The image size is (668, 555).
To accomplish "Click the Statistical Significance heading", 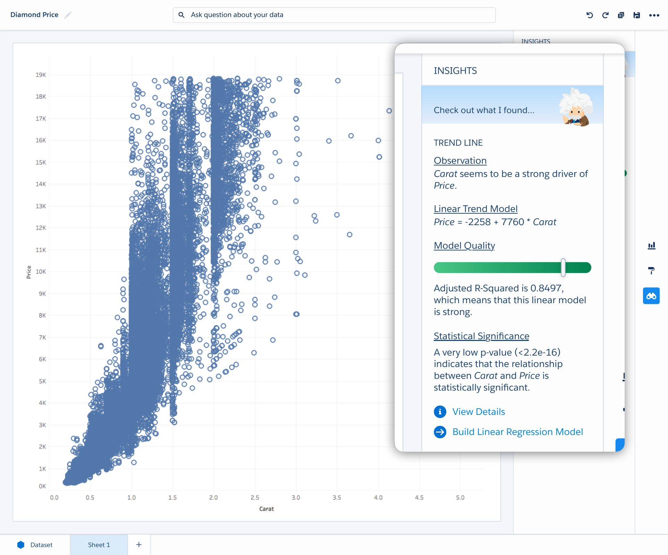I will tap(481, 336).
